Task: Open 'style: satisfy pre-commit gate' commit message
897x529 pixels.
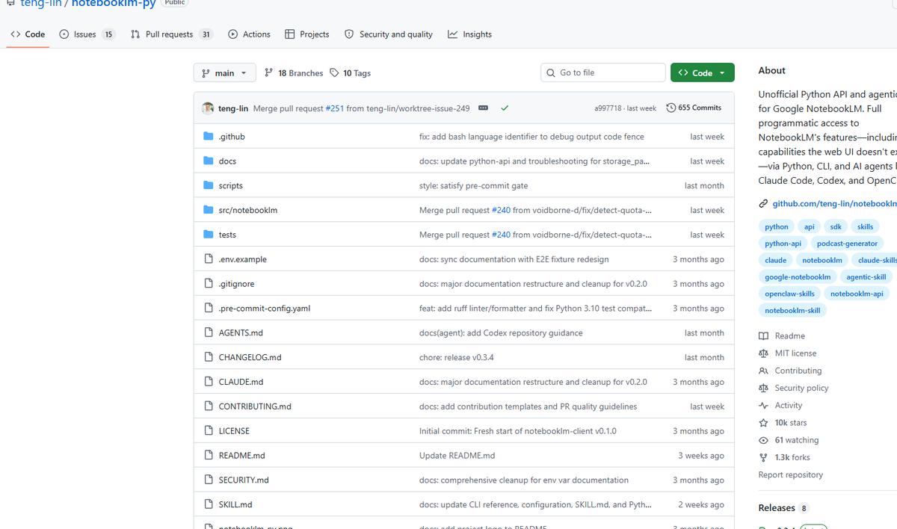Action: pyautogui.click(x=473, y=185)
